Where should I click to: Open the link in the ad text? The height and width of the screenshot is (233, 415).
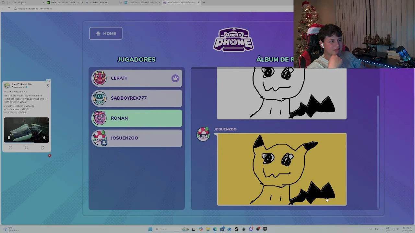16,112
